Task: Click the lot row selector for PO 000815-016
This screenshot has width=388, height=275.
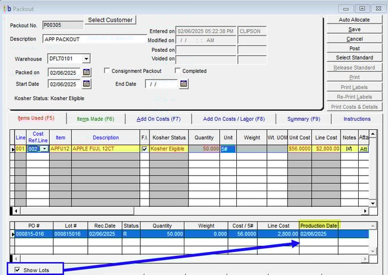Action: point(12,234)
